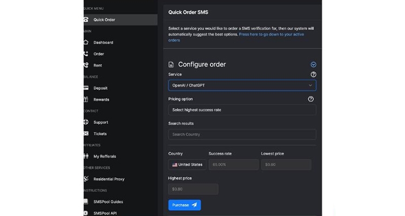Open the pricing option select box

point(242,110)
